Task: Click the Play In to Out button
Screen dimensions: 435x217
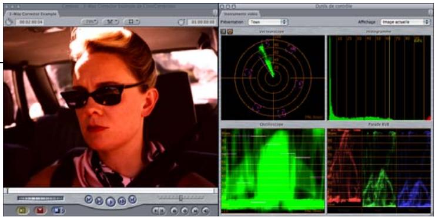Action: [x=99, y=201]
